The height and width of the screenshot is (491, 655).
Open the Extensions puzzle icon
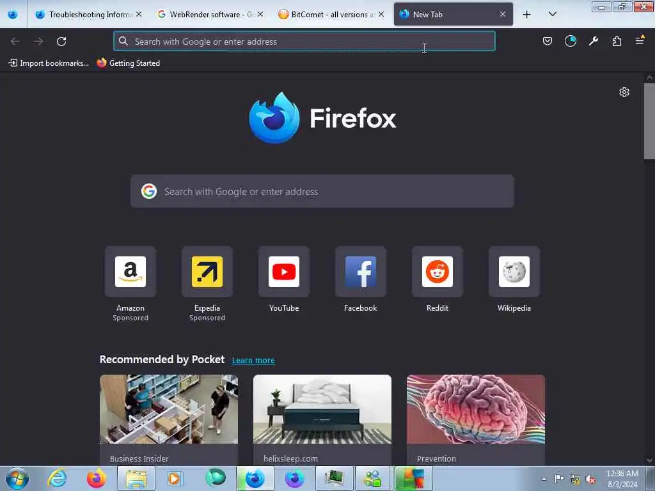[617, 42]
